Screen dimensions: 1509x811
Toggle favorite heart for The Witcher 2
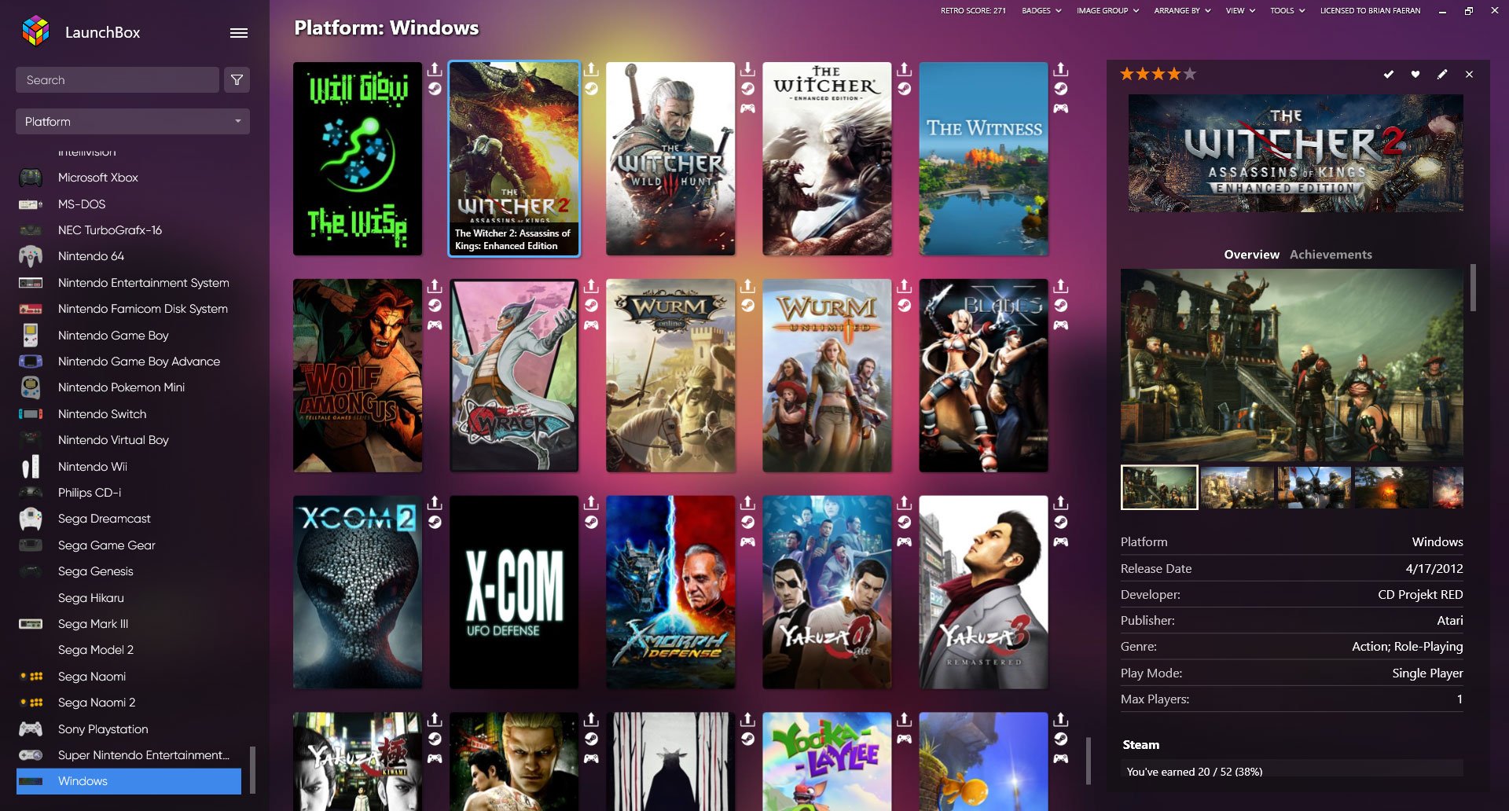pyautogui.click(x=1415, y=74)
